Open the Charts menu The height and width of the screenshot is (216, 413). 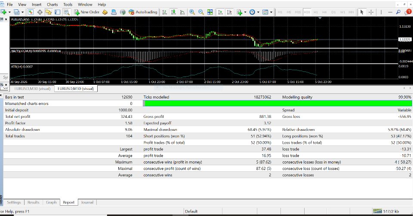click(x=52, y=4)
